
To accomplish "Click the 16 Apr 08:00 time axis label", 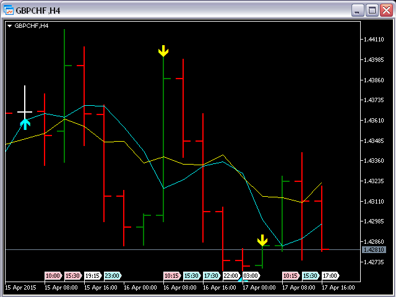I will 180,288.
